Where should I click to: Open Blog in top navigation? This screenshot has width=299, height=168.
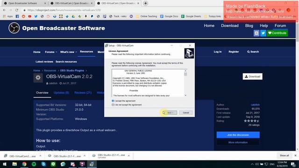point(249,26)
